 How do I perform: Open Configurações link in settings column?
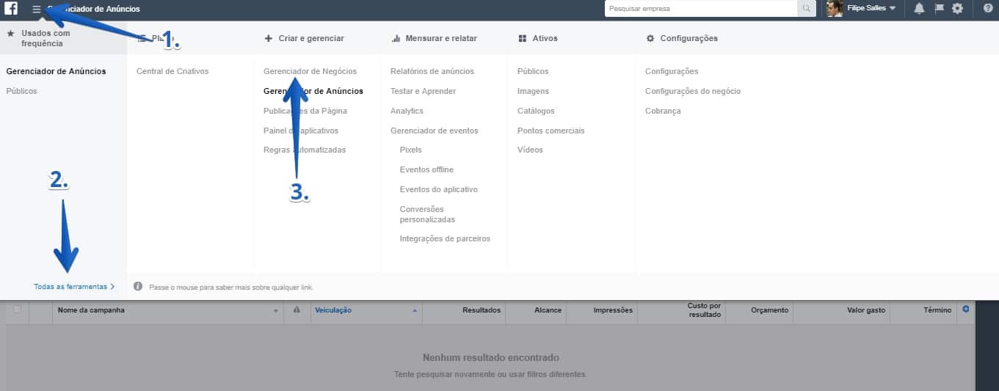672,71
